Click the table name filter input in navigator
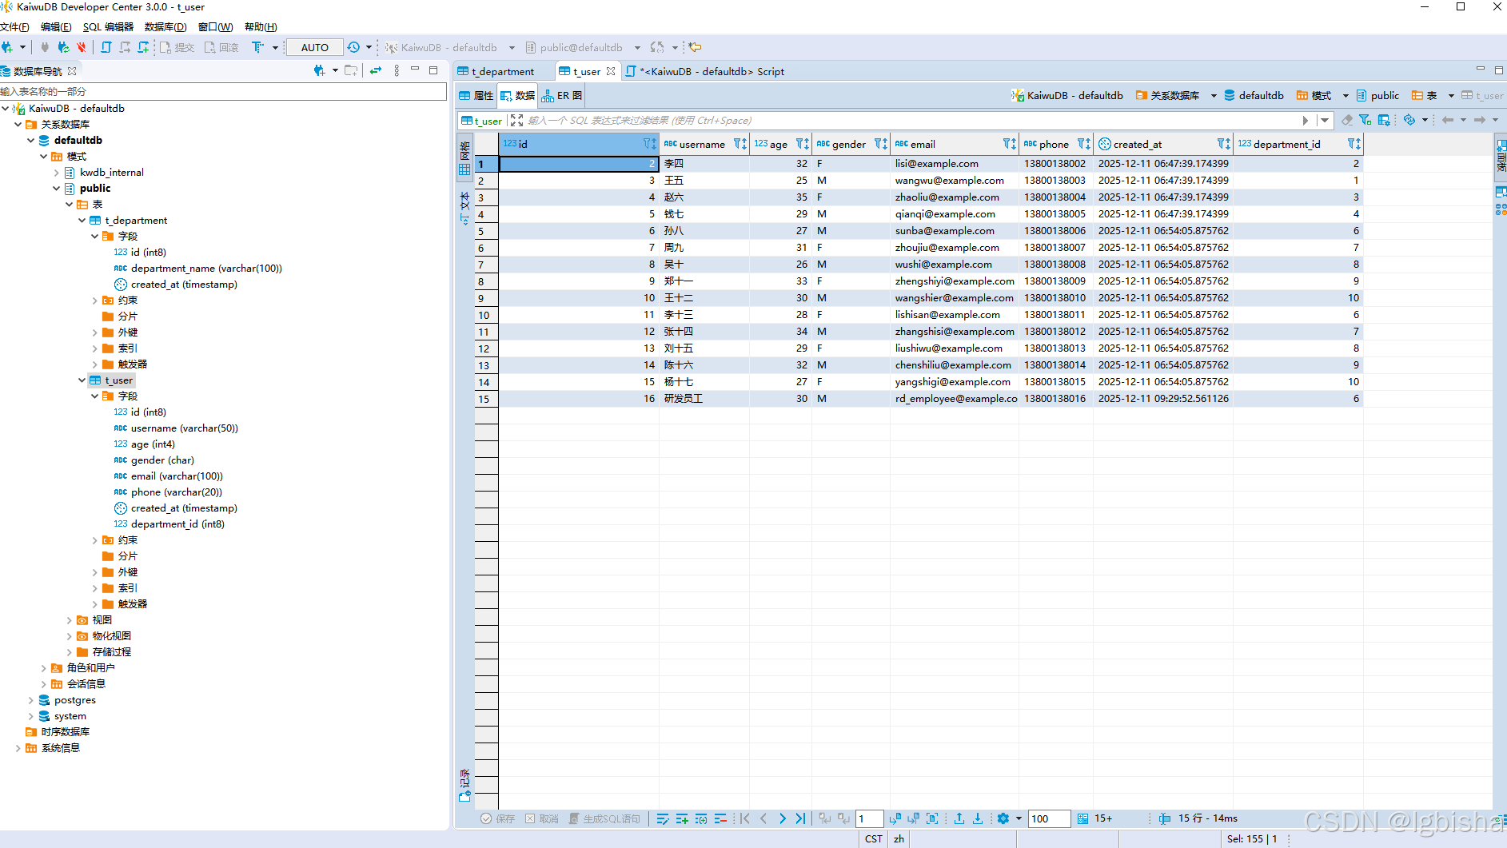The height and width of the screenshot is (848, 1507). [223, 91]
